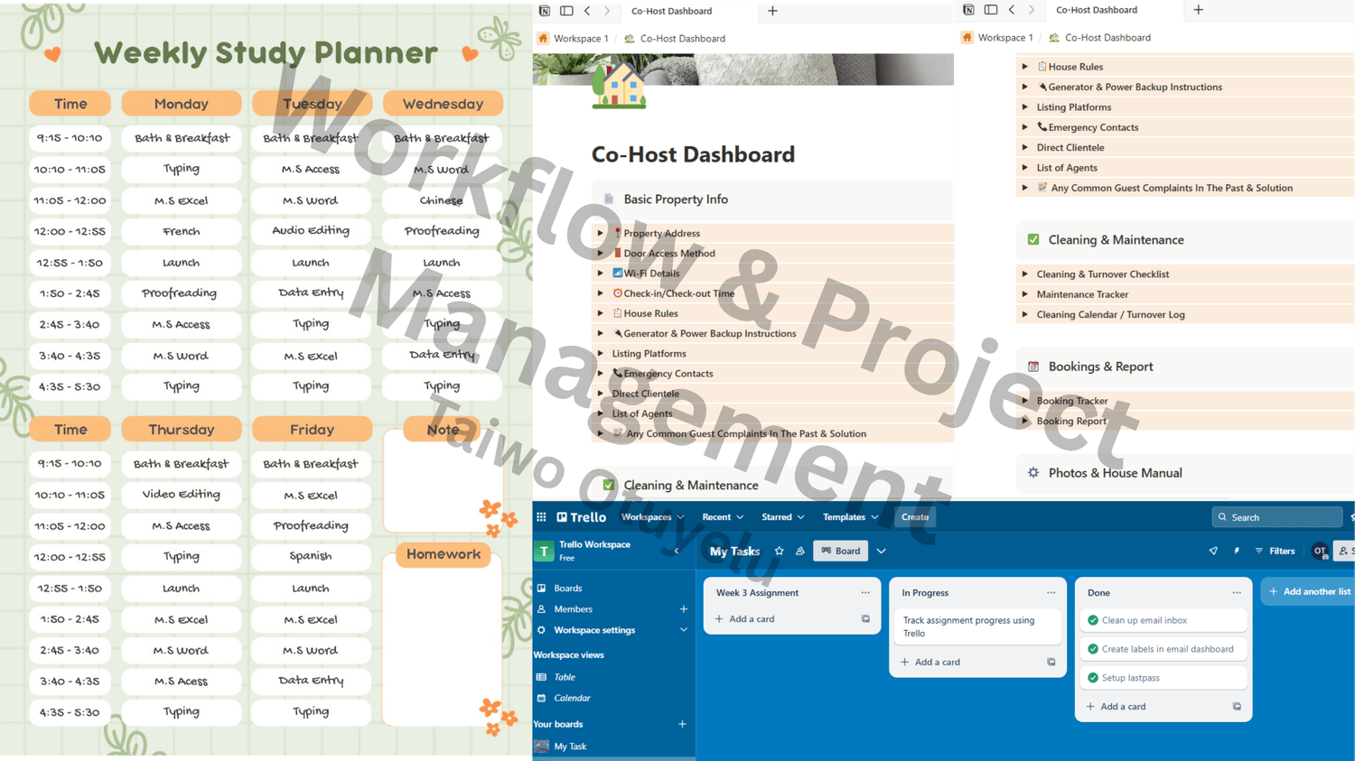The image size is (1355, 761).
Task: Click the Notion logo in the left window
Action: (545, 11)
